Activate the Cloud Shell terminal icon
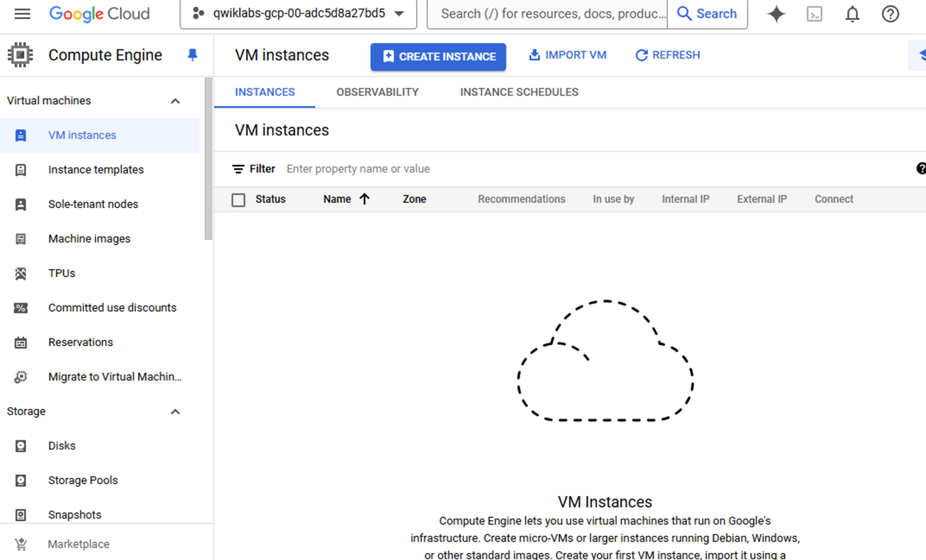This screenshot has height=560, width=926. [814, 14]
